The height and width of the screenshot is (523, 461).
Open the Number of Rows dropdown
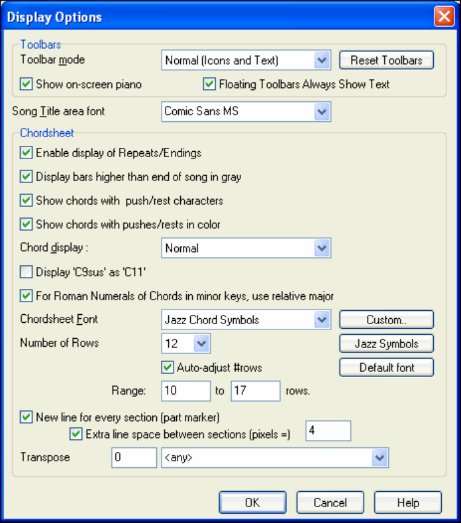202,343
